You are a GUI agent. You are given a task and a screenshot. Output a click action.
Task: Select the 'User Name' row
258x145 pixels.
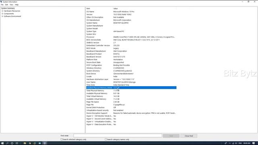[x=131, y=82]
